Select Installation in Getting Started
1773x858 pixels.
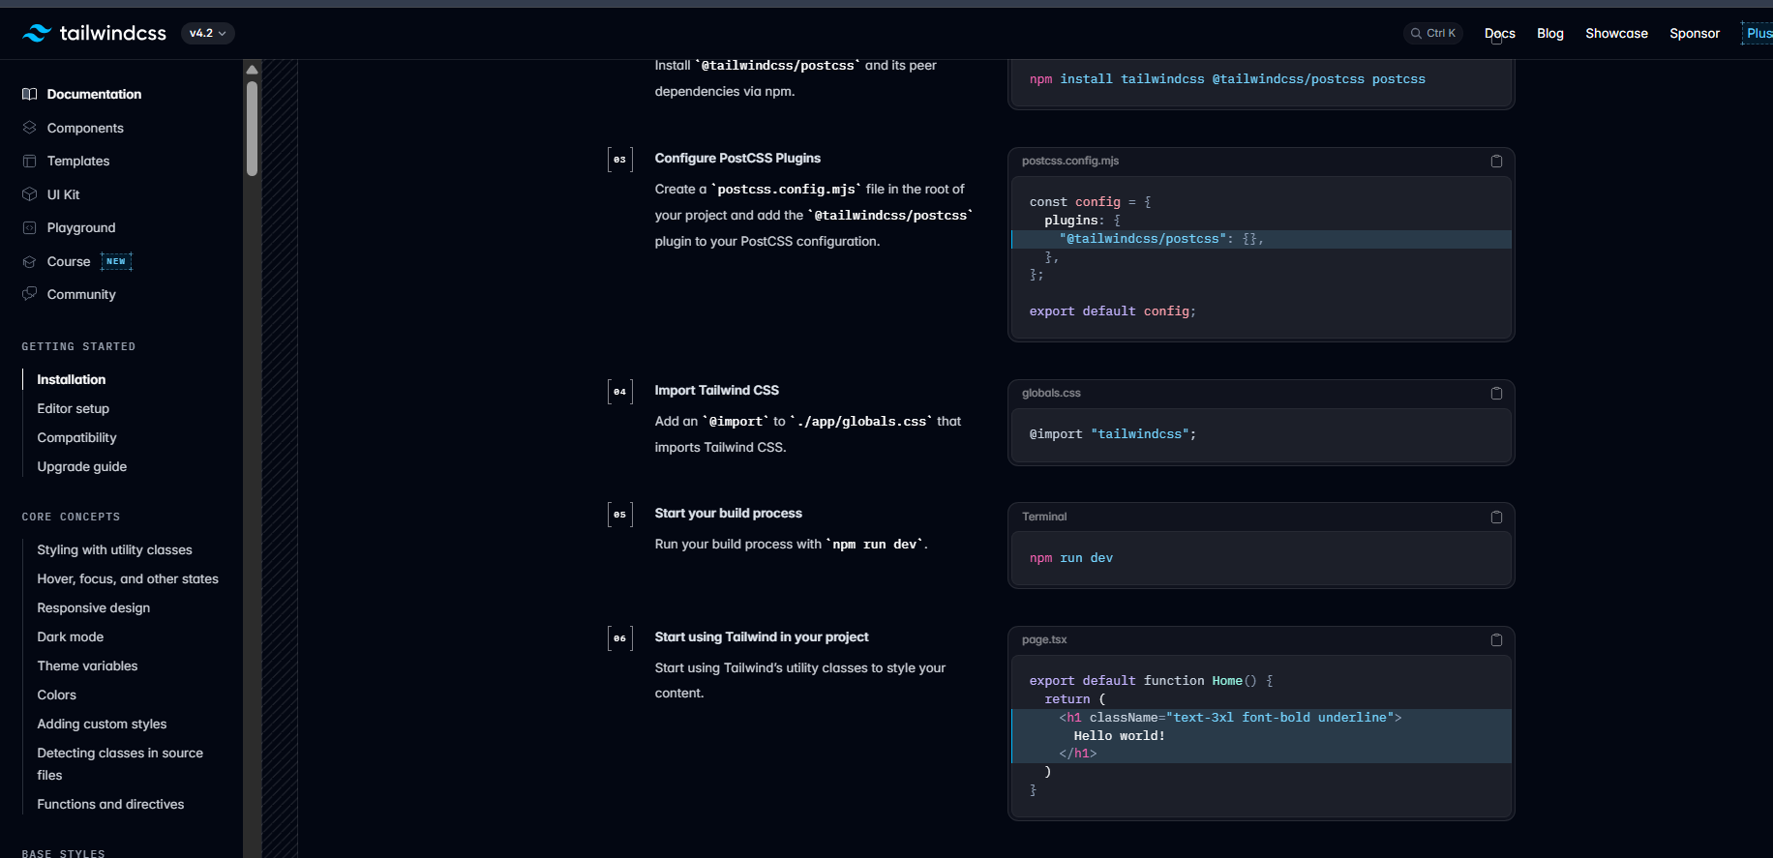click(72, 379)
